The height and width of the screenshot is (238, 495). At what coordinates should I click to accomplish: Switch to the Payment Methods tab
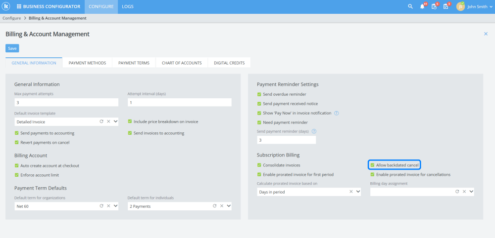pyautogui.click(x=87, y=63)
